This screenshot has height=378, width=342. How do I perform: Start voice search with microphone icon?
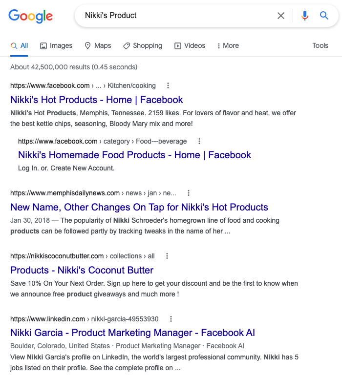pyautogui.click(x=304, y=16)
